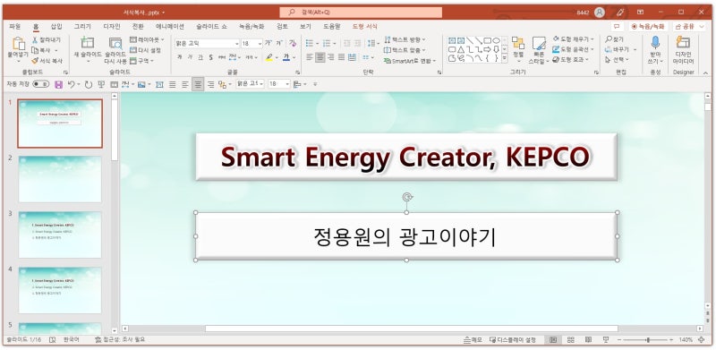The image size is (716, 350).
Task: Expand the 도형 채우기 shape fill dropdown
Action: (x=592, y=39)
